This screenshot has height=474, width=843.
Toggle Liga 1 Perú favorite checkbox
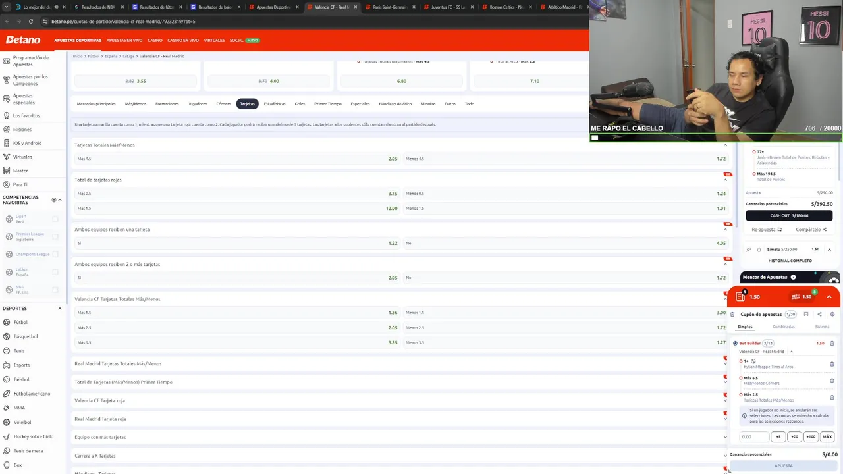[x=55, y=219]
